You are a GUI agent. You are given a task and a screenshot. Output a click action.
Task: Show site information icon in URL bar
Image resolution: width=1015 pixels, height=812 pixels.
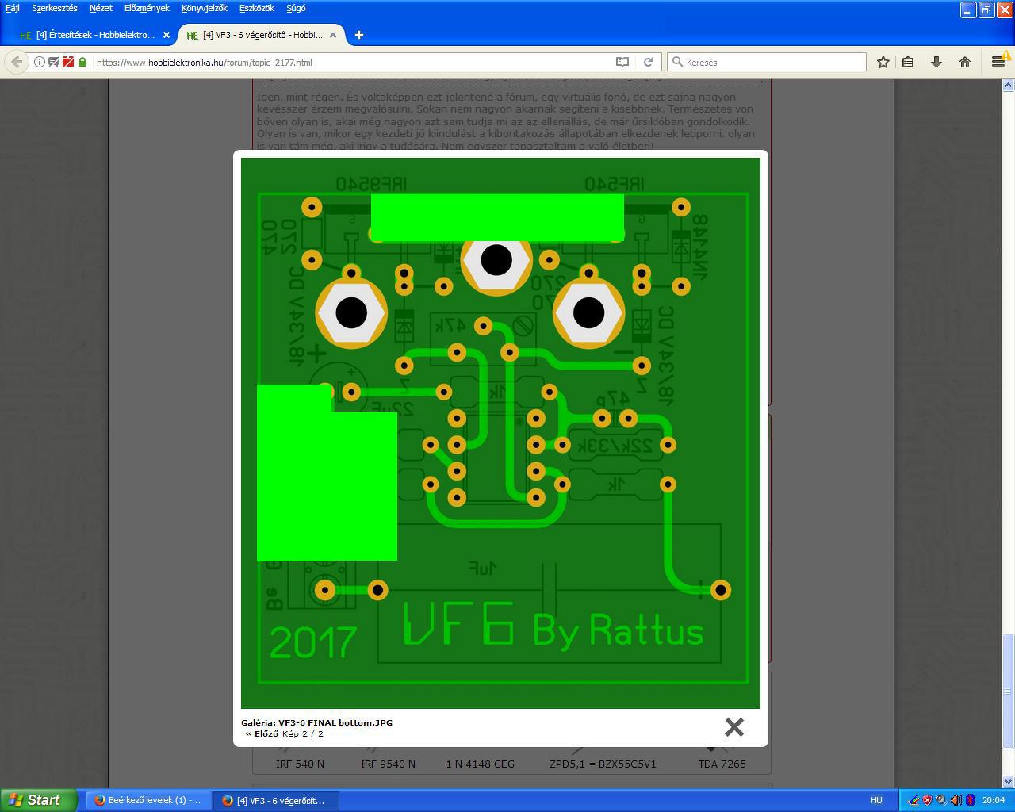[39, 62]
